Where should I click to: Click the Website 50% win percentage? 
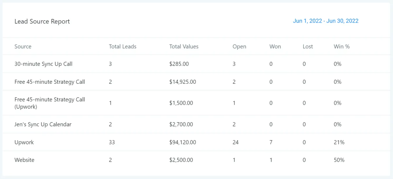pyautogui.click(x=339, y=160)
